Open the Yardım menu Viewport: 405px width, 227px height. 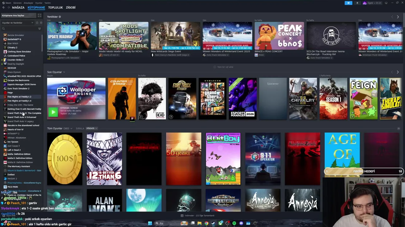click(x=47, y=3)
